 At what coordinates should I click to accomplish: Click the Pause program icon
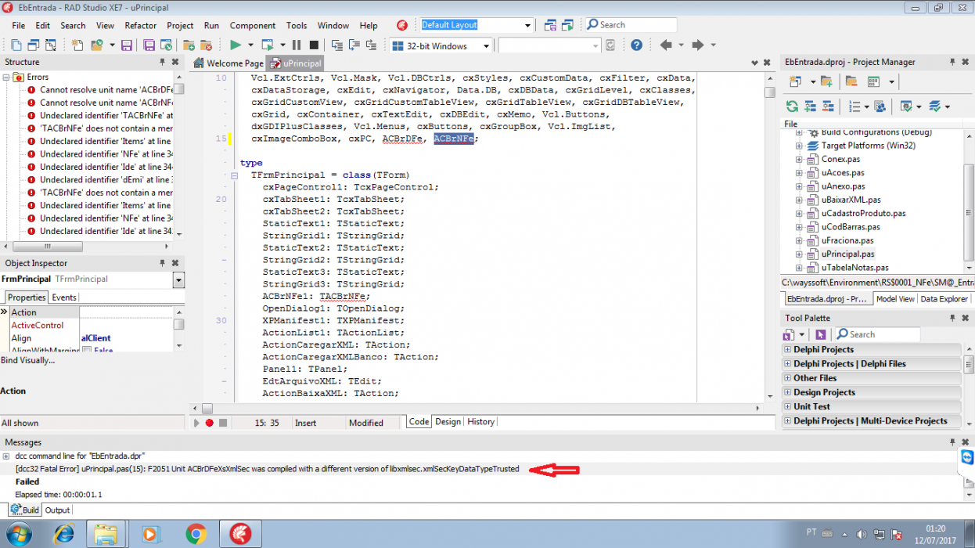[x=297, y=45]
